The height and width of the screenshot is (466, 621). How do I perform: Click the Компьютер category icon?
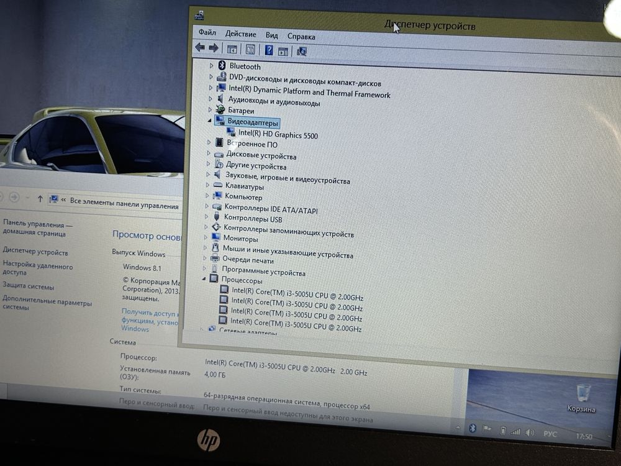(217, 195)
